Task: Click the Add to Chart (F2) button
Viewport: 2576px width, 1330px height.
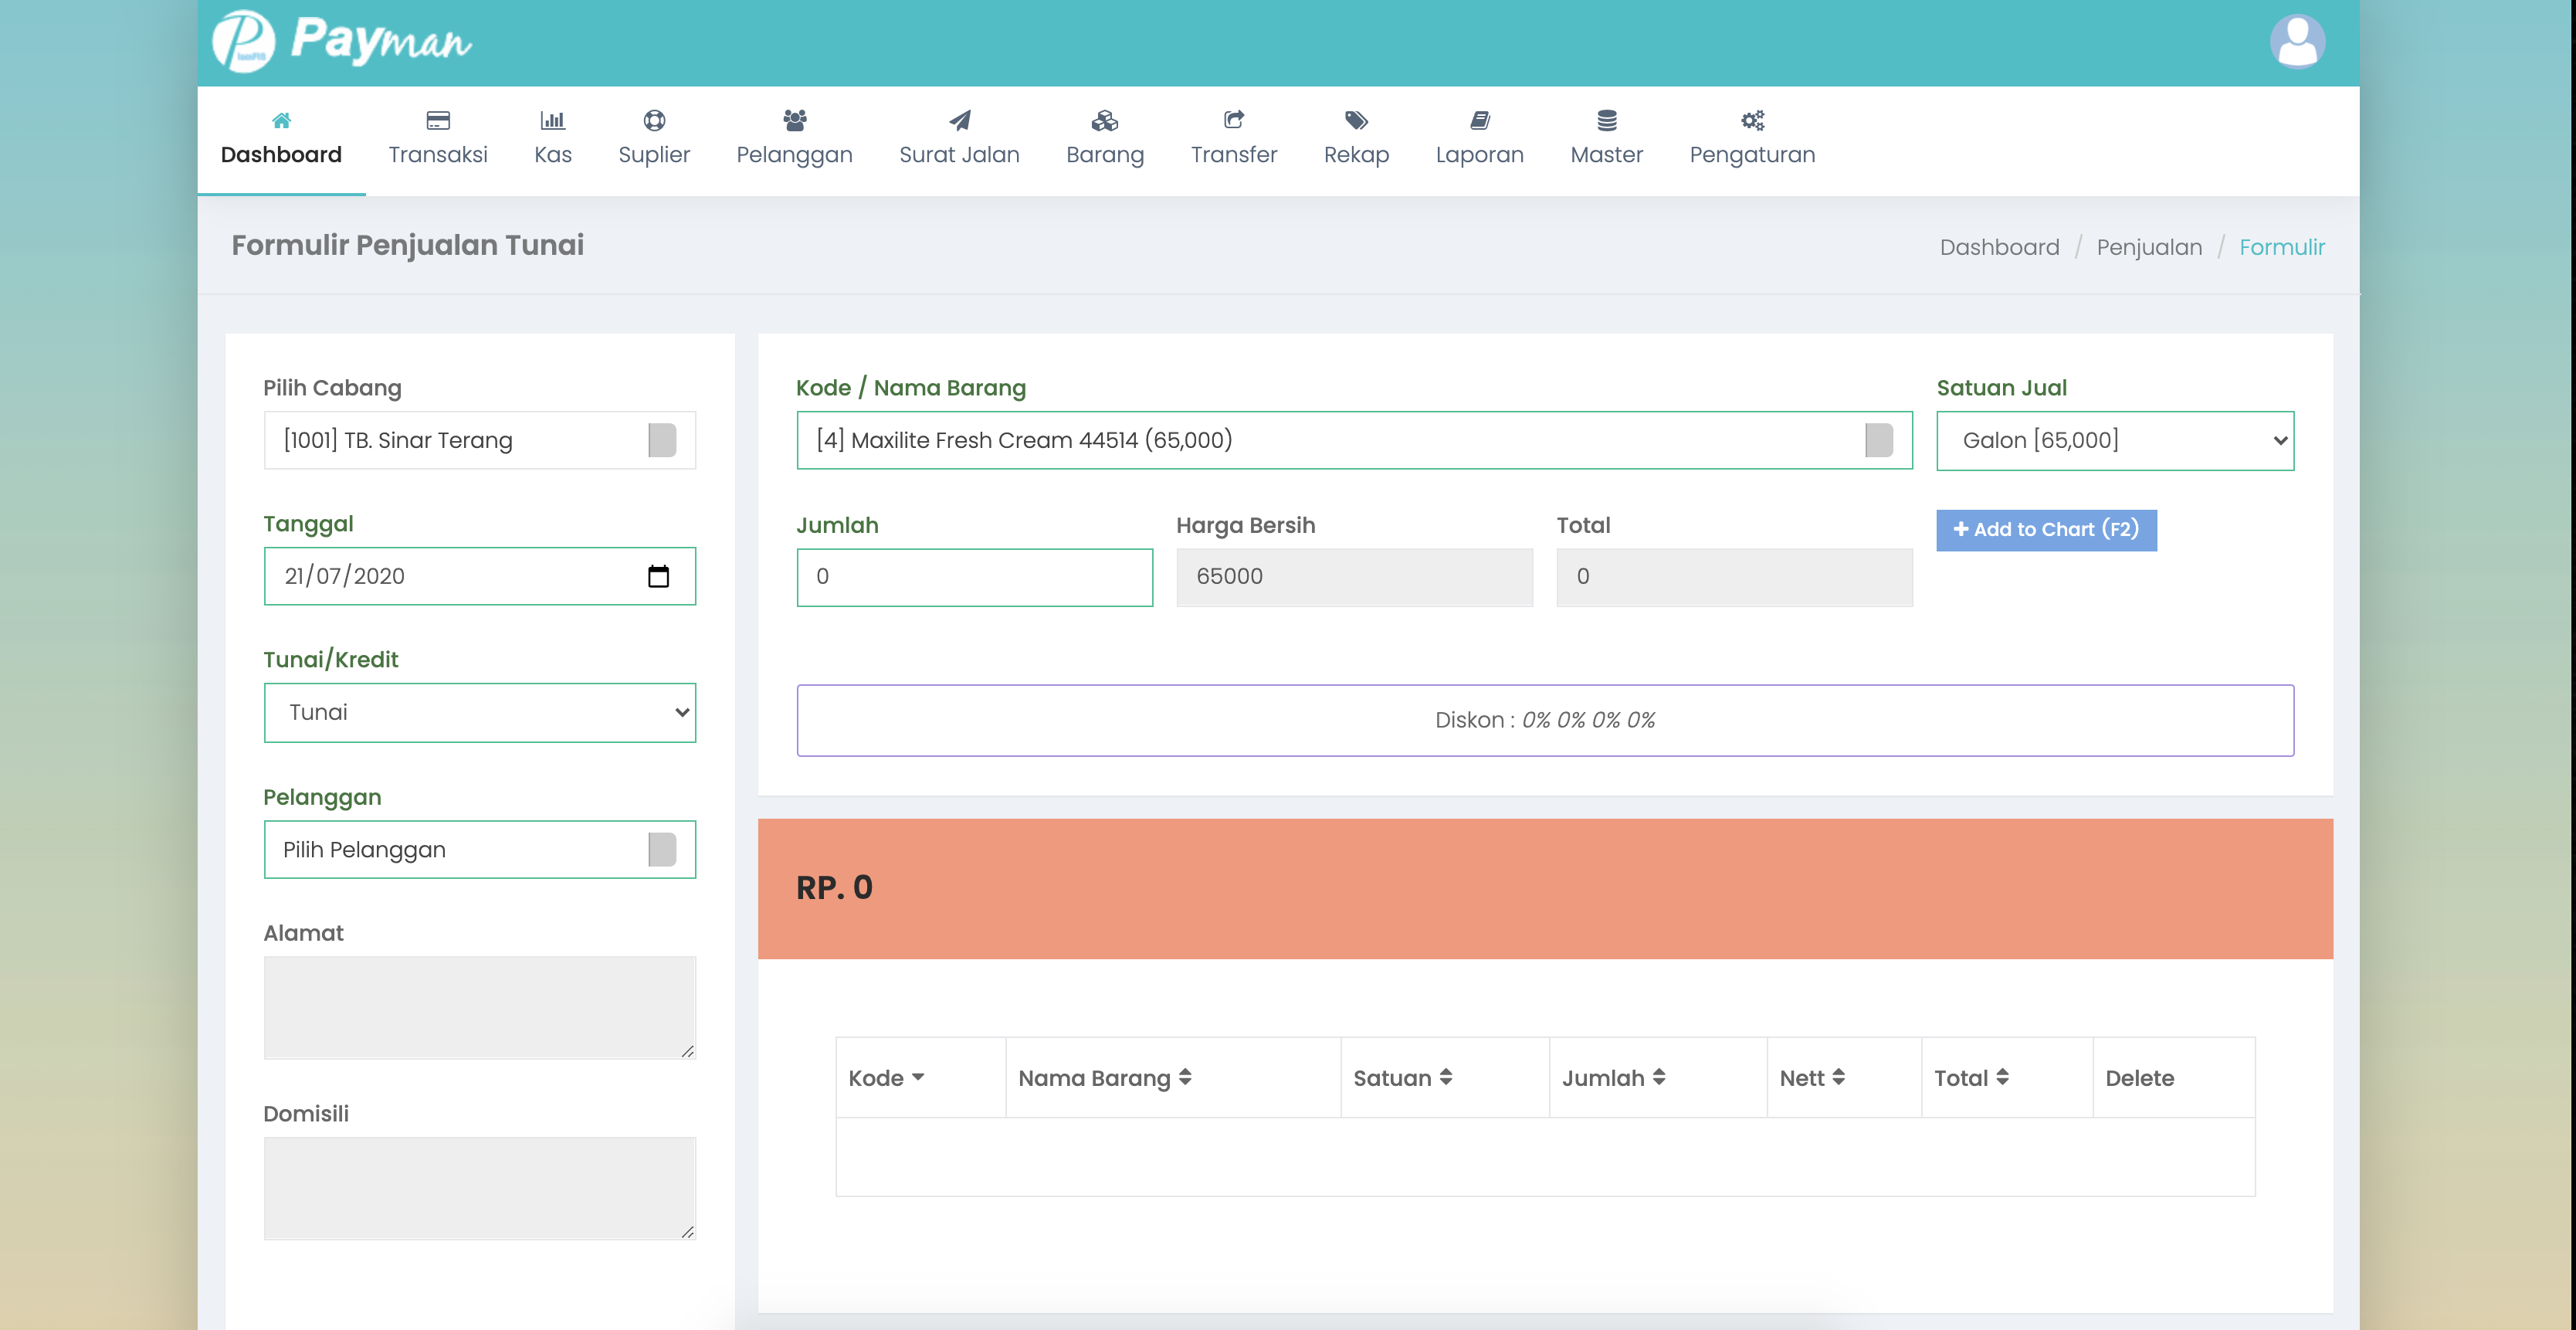Action: [x=2045, y=530]
